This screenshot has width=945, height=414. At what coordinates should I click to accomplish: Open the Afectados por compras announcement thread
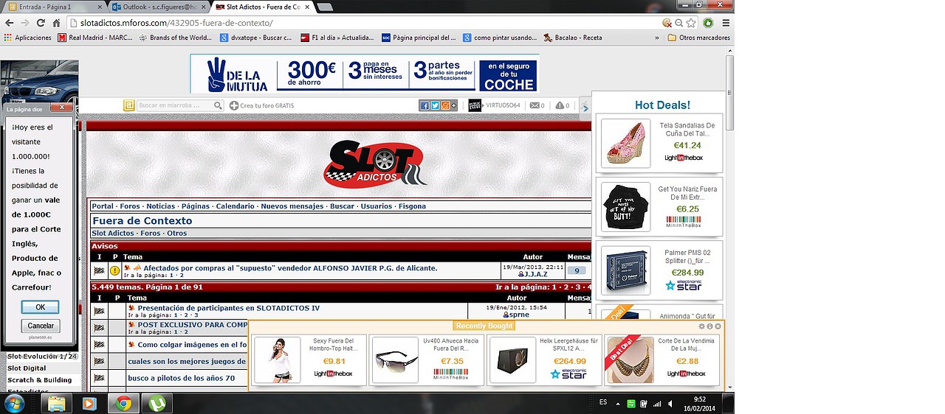[x=290, y=268]
